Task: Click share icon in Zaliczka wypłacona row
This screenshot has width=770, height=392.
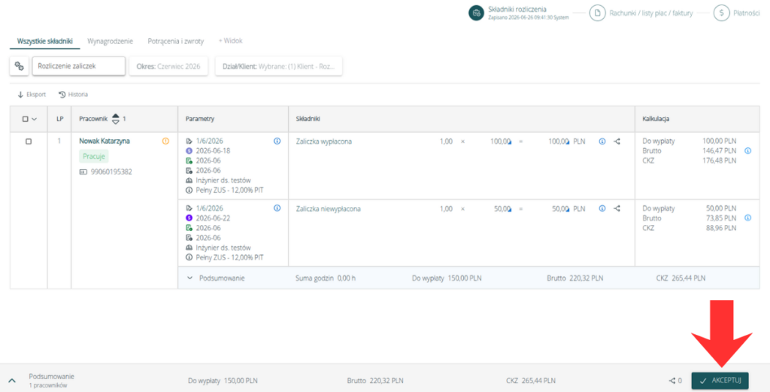Action: 617,141
